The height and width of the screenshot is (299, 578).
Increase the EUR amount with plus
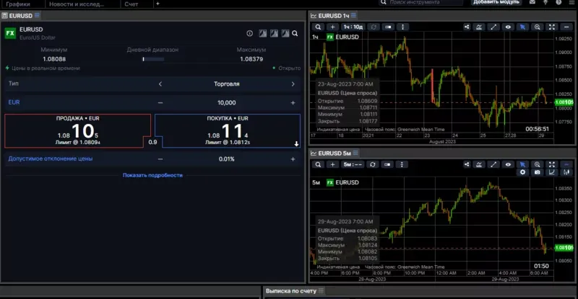[293, 102]
